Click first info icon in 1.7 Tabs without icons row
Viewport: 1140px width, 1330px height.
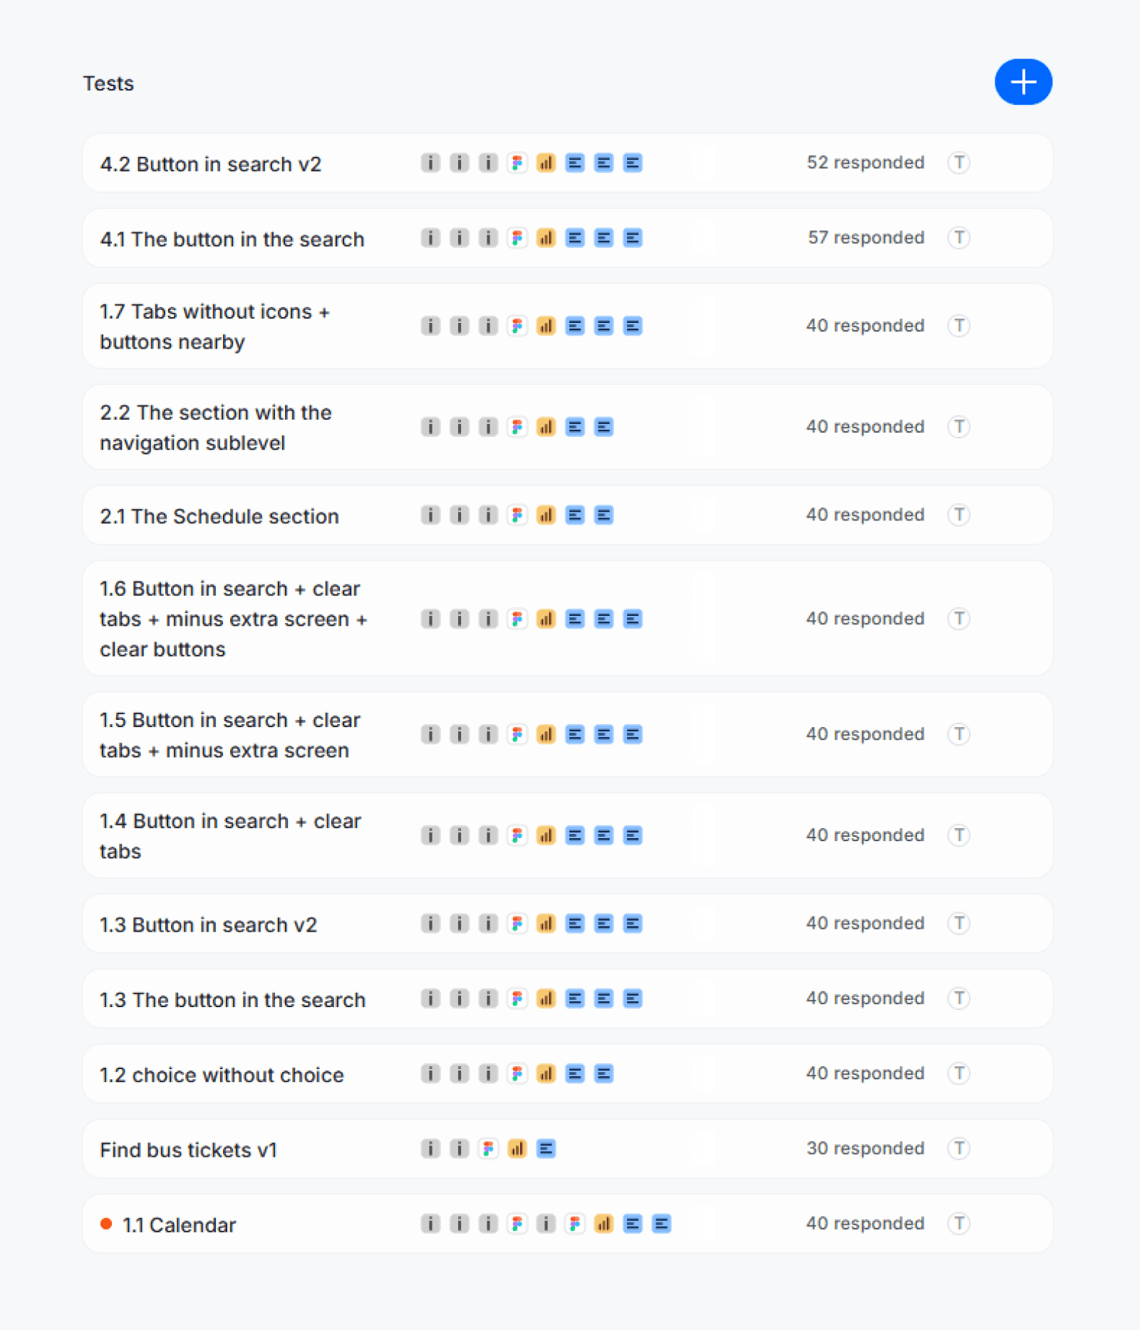[x=430, y=326]
